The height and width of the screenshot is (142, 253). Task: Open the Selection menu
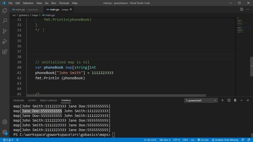pyautogui.click(x=28, y=3)
